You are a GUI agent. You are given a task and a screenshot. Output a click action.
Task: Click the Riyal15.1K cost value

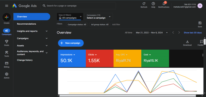click(151, 61)
